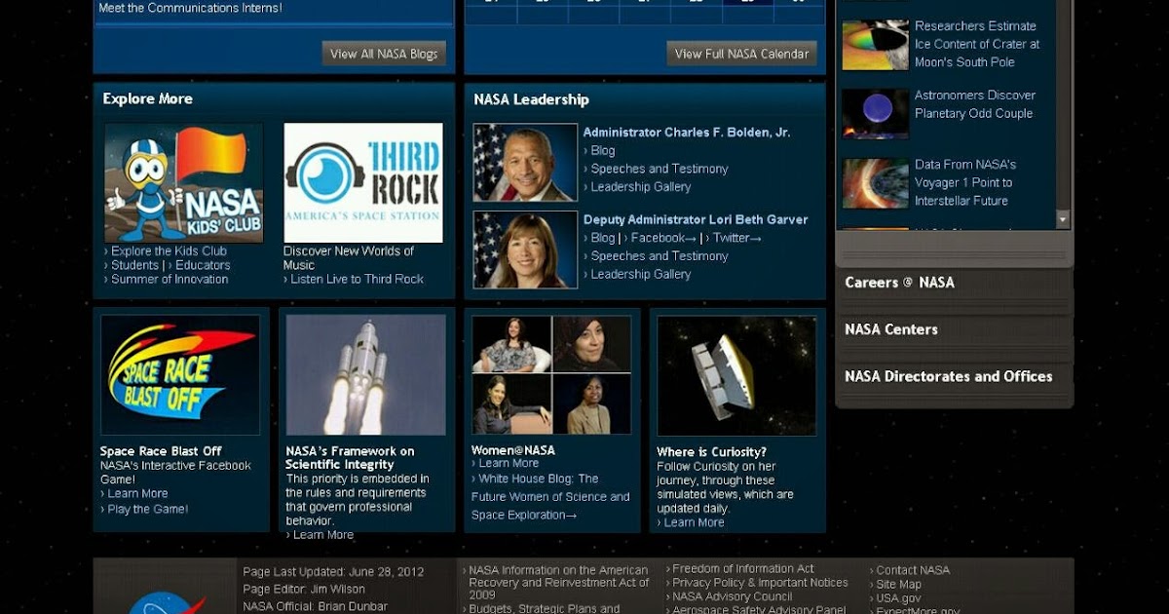Viewport: 1169px width, 614px height.
Task: Open Researchers Estimate Ice Content news item
Action: (x=977, y=44)
